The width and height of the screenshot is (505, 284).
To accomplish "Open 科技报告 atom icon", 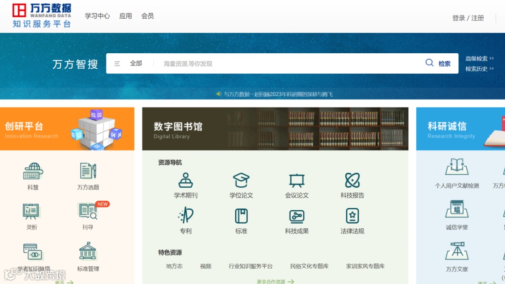I will [x=353, y=180].
